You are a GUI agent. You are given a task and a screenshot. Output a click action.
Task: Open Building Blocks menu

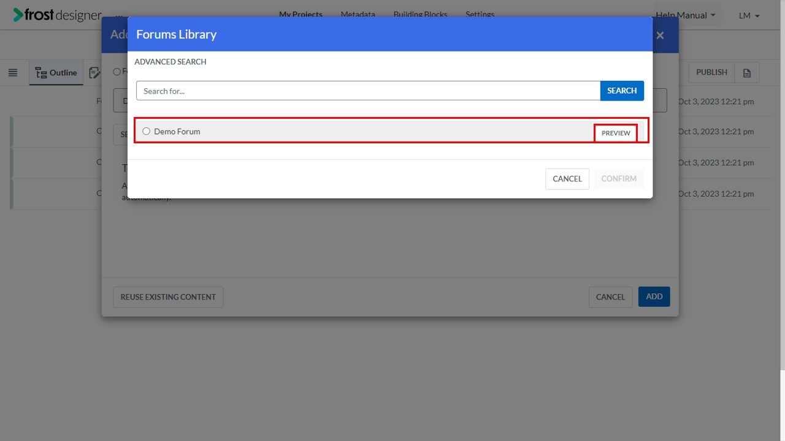click(420, 14)
